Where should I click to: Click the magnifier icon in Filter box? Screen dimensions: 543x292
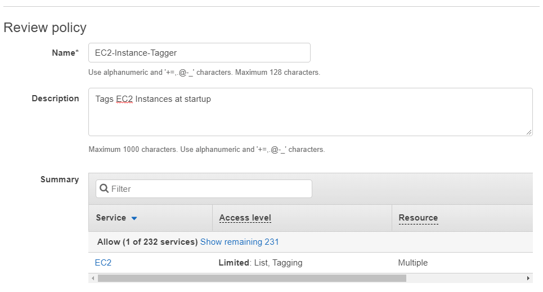pyautogui.click(x=104, y=188)
